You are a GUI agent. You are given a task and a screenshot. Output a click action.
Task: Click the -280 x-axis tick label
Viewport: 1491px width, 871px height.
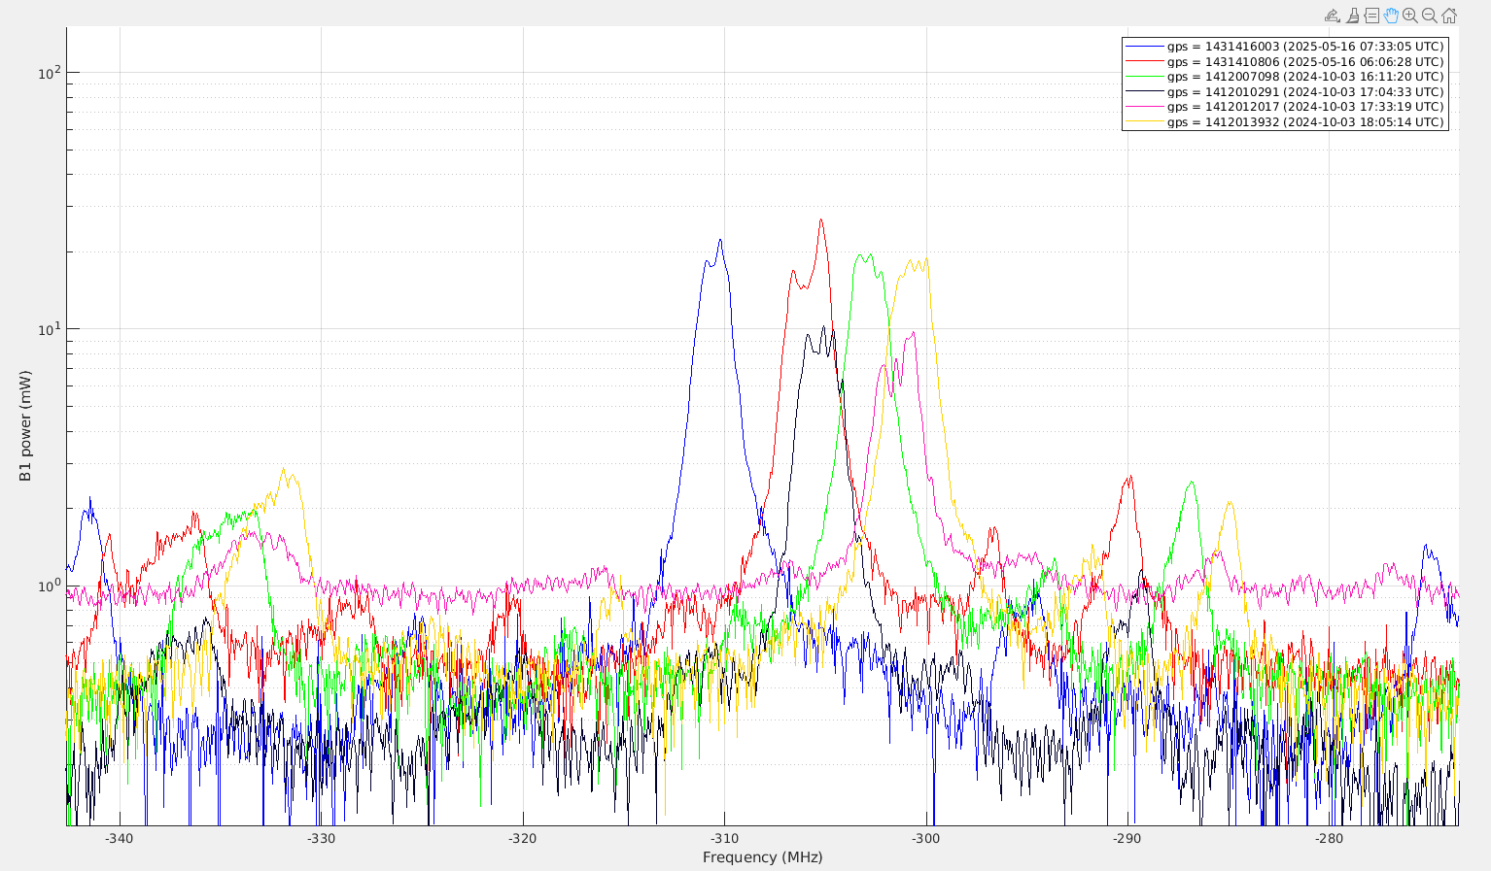point(1329,839)
